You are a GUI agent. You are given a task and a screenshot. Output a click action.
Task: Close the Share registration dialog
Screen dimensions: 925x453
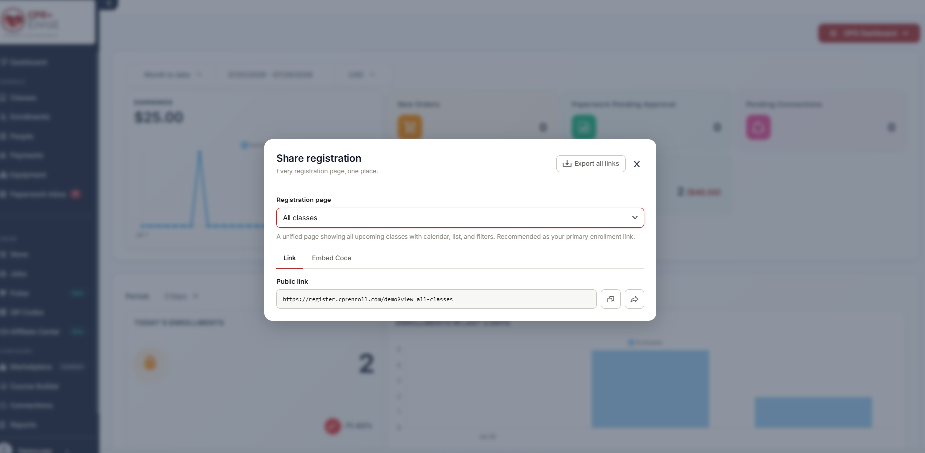[637, 164]
